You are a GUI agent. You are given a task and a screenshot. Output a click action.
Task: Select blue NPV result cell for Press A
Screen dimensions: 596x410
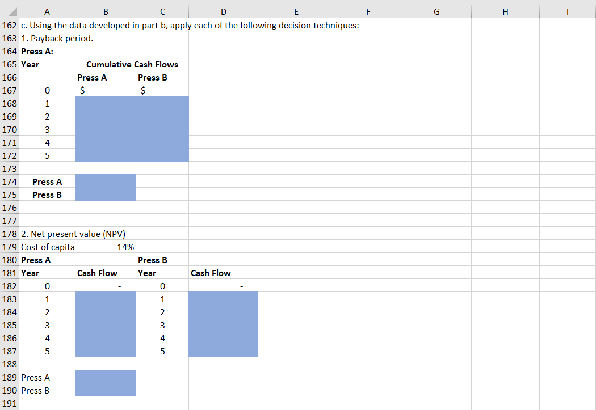(106, 377)
